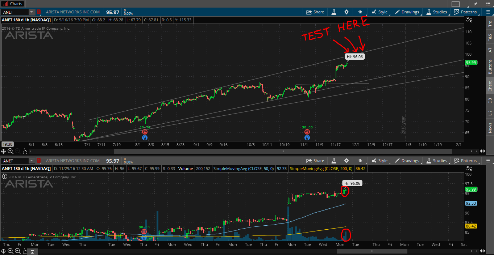The height and width of the screenshot is (255, 494).
Task: Click the ANET symbol field in lower chart
Action: (14, 161)
